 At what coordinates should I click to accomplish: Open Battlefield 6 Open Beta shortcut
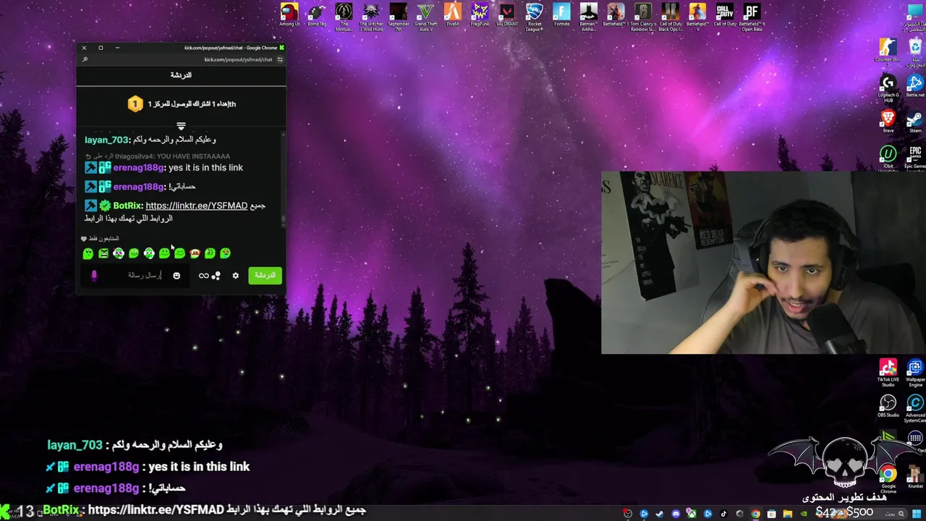point(752,17)
